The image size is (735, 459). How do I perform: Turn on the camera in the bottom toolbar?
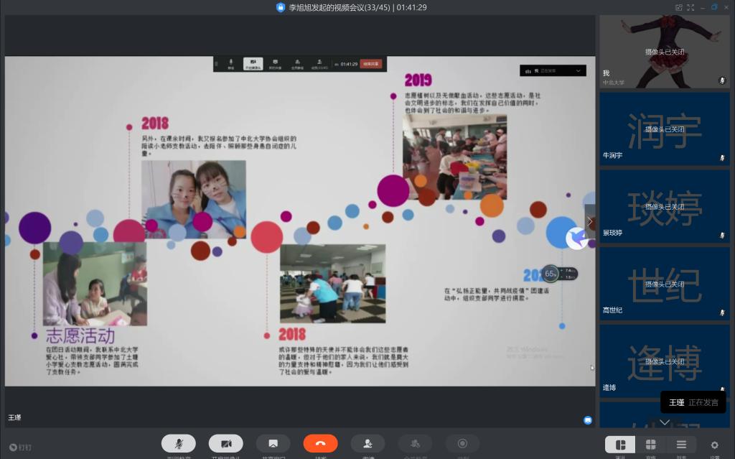225,443
